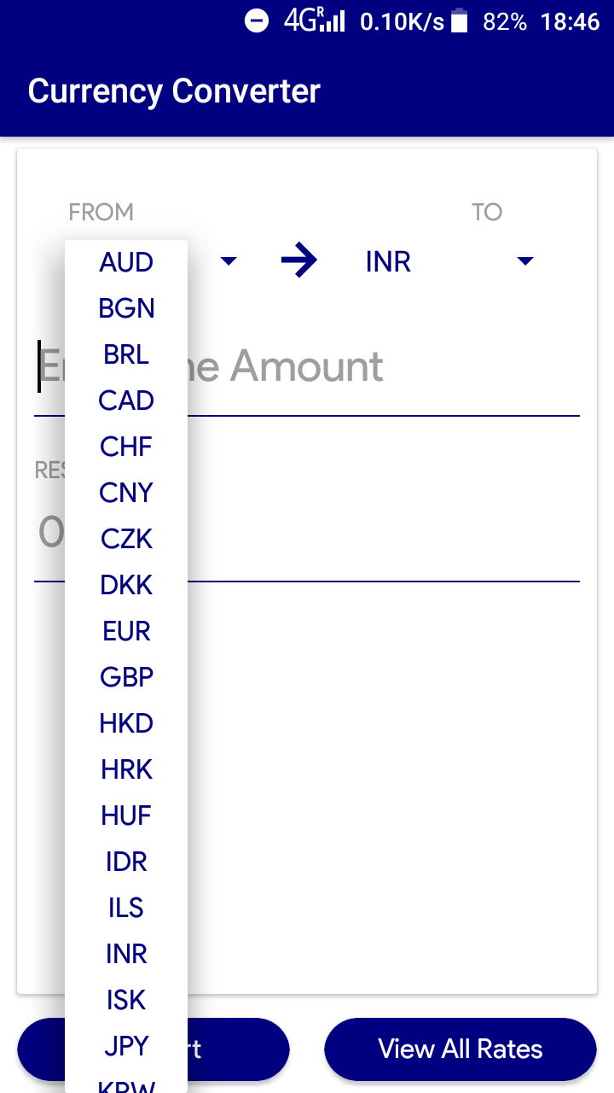Tap the battery icon in status bar

[x=460, y=21]
